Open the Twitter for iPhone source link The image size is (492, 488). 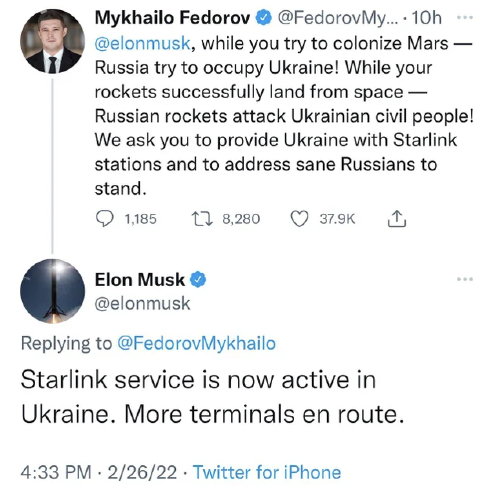coord(267,472)
